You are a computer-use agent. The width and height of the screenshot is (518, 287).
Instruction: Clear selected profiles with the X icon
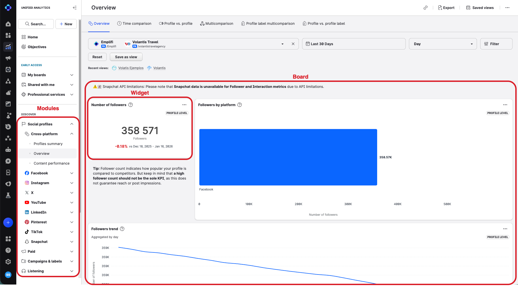pos(293,44)
